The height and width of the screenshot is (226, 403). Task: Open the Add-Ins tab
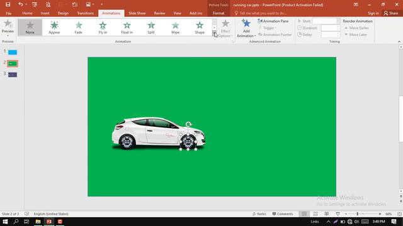[196, 13]
